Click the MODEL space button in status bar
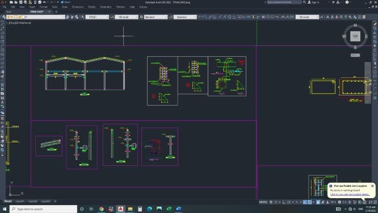The height and width of the screenshot is (213, 378). (x=263, y=202)
